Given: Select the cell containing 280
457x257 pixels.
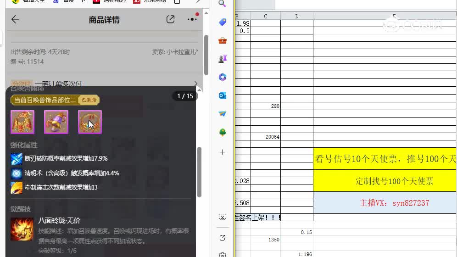Looking at the screenshot, I should (x=266, y=106).
